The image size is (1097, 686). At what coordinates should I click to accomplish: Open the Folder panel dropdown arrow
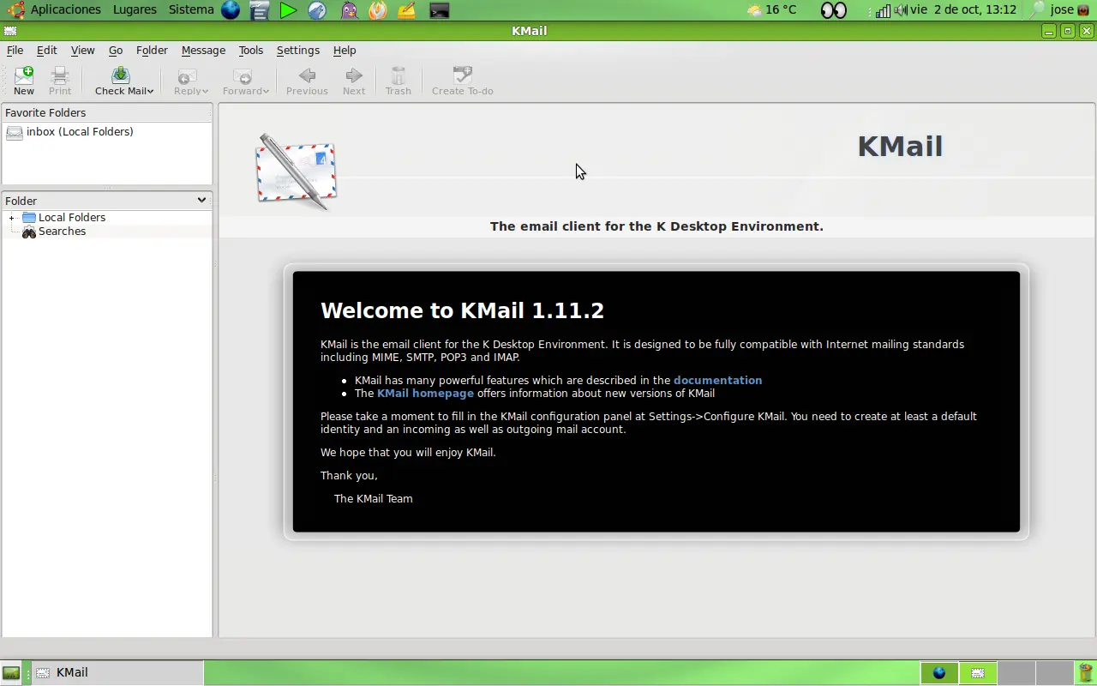pyautogui.click(x=201, y=200)
